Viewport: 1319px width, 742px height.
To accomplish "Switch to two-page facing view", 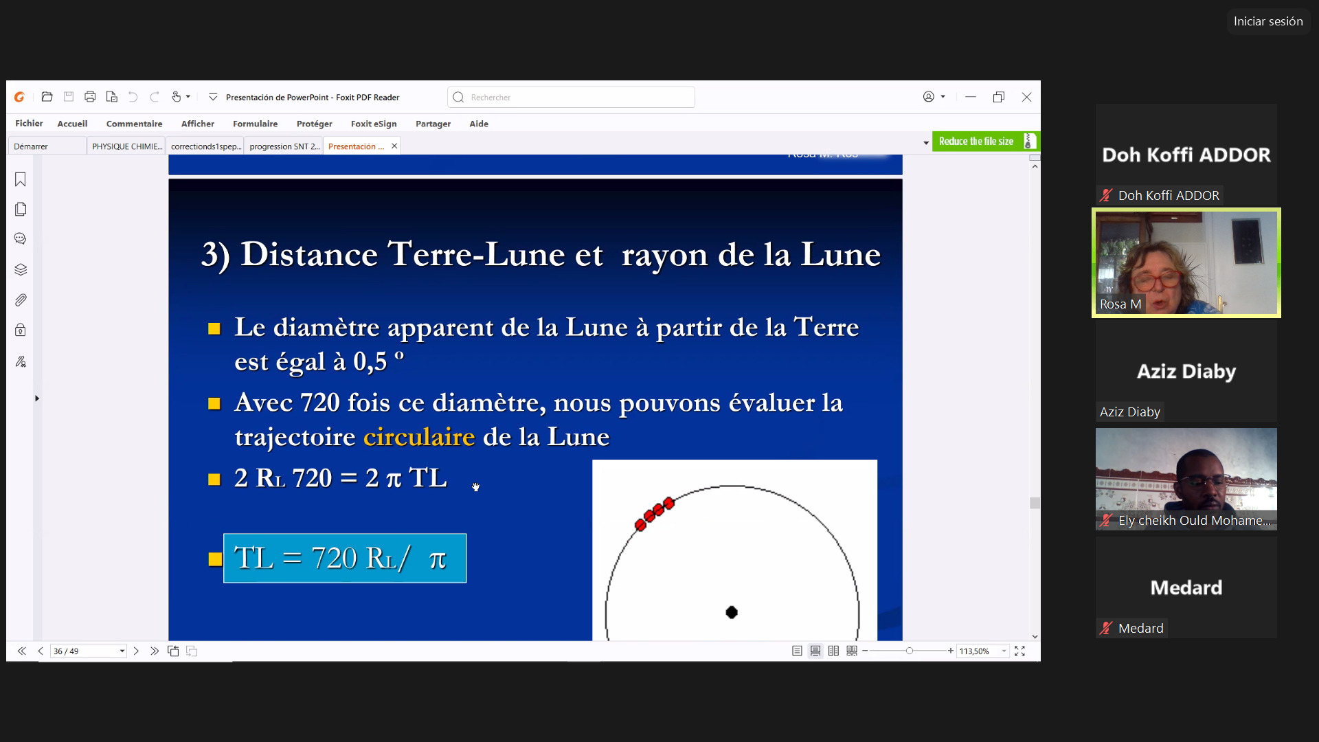I will tap(833, 651).
